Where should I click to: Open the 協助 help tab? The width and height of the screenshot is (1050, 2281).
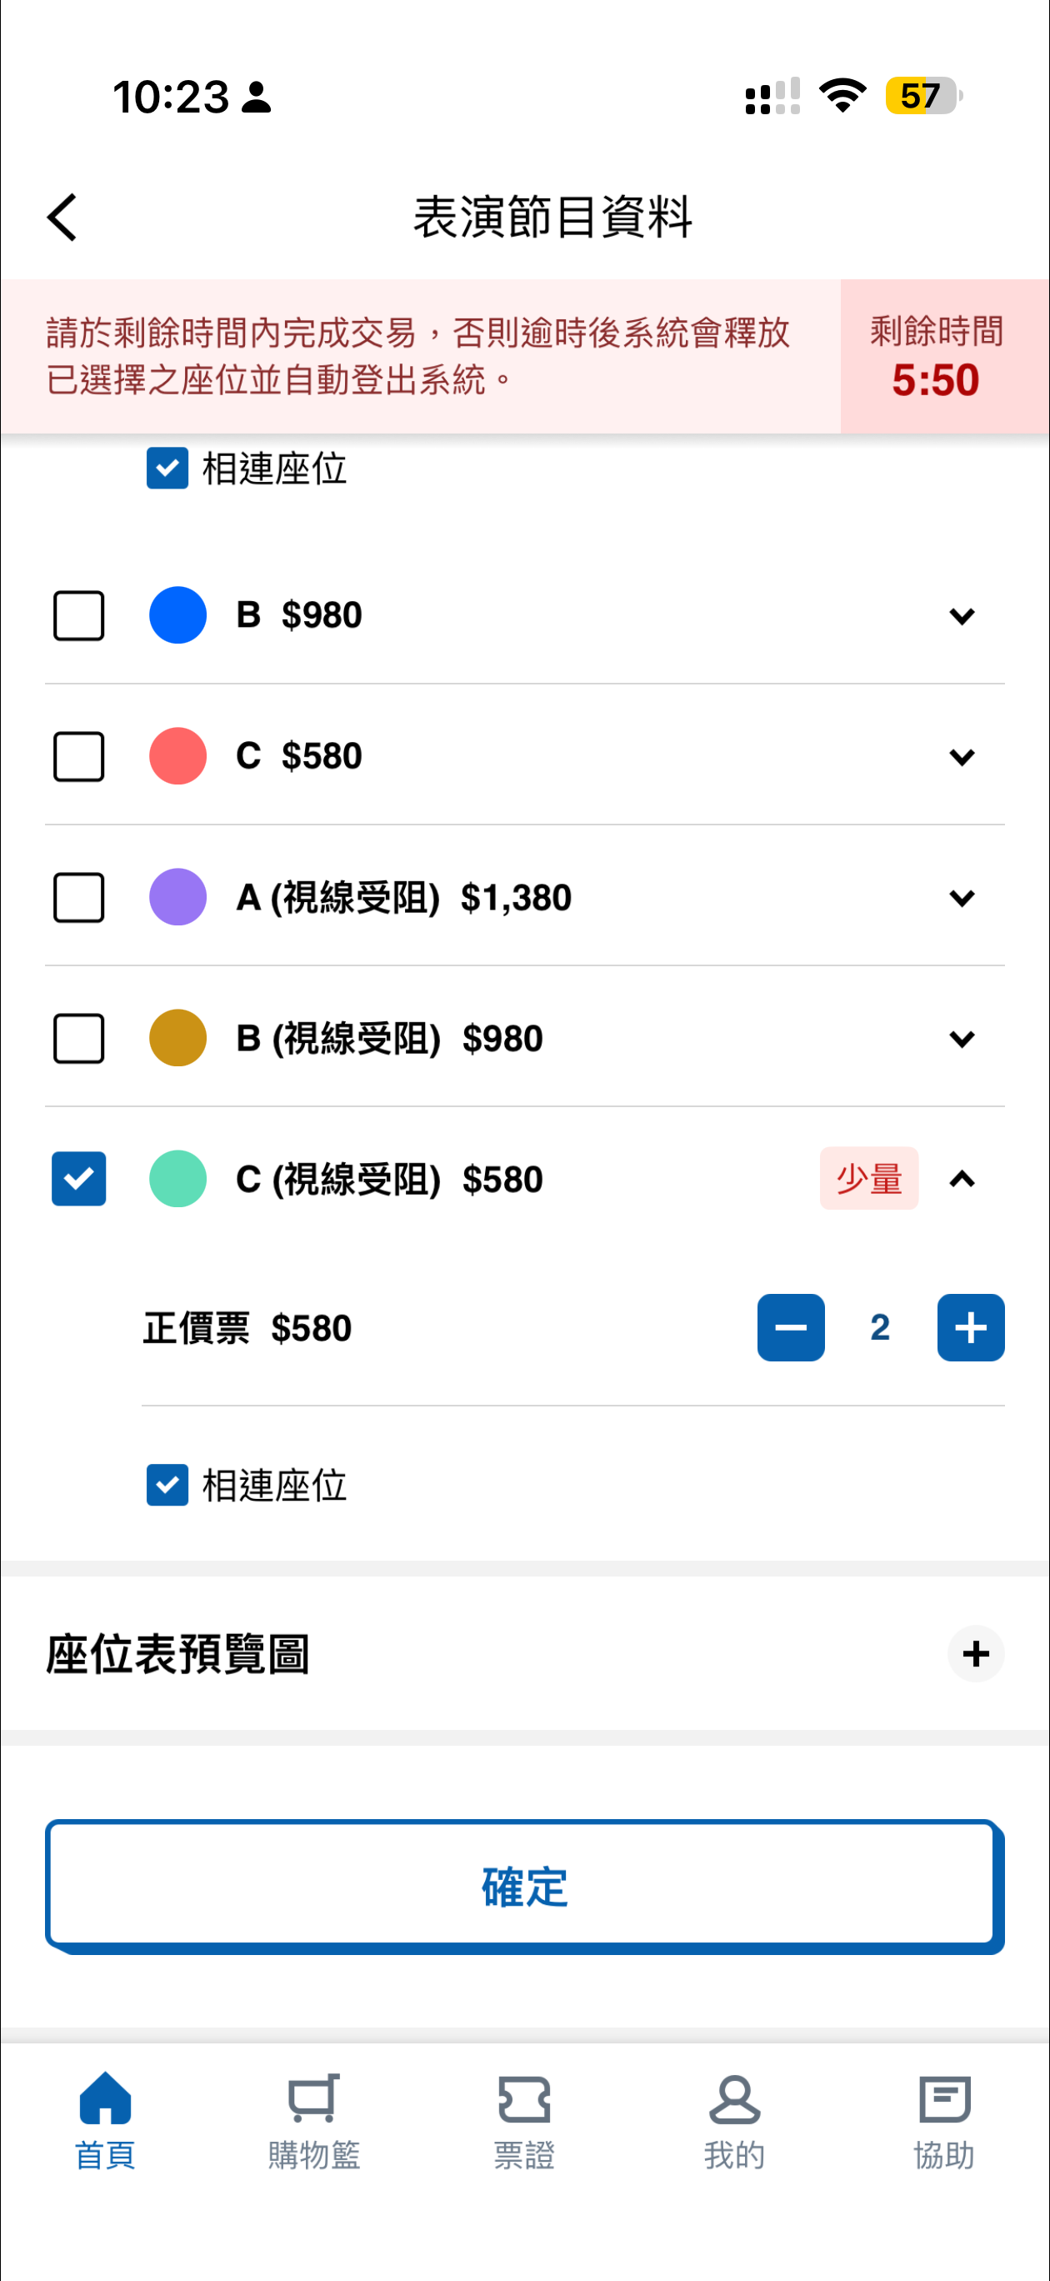944,2119
